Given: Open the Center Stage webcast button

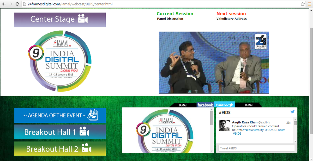Looking at the screenshot, I should pyautogui.click(x=60, y=20).
